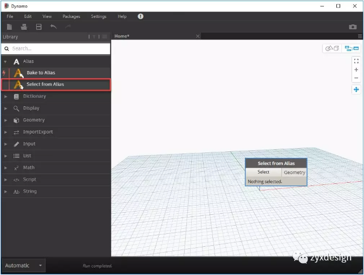364x275 pixels.
Task: Expand the String category arrow
Action: (x=5, y=191)
